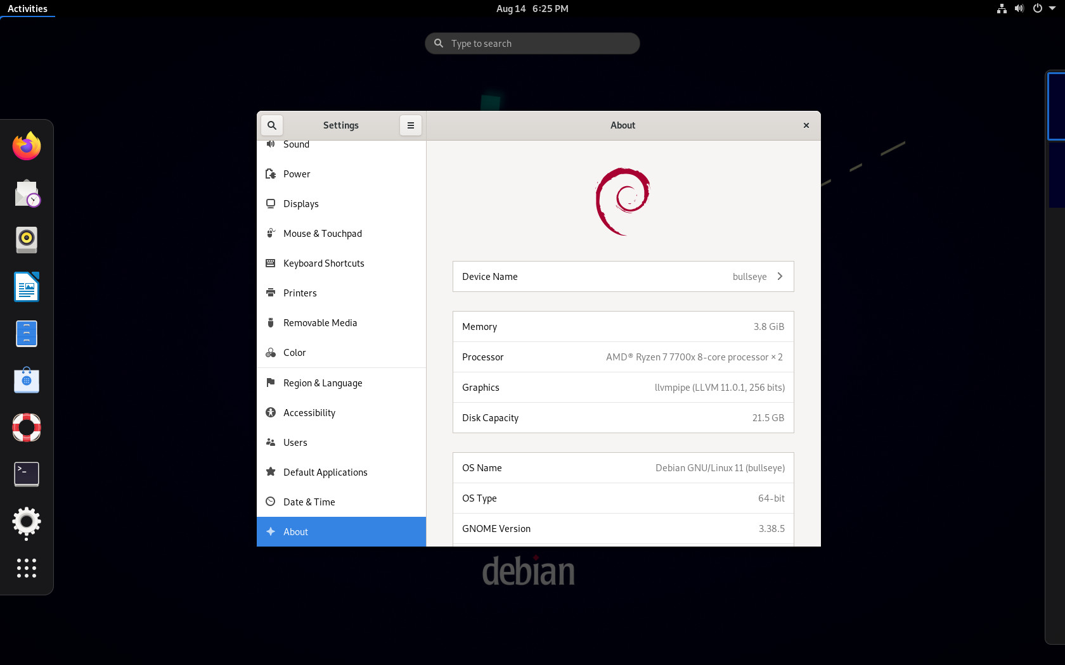Open the Files manager dock icon
The image size is (1065, 665).
pyautogui.click(x=27, y=334)
